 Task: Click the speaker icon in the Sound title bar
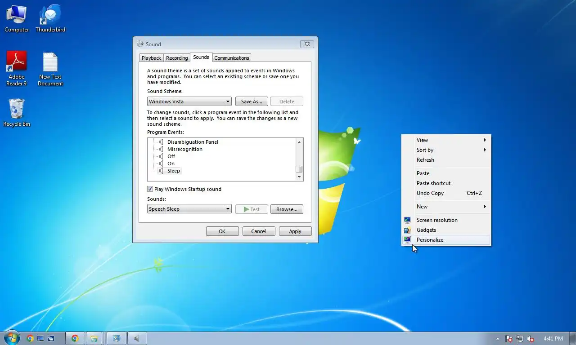140,44
